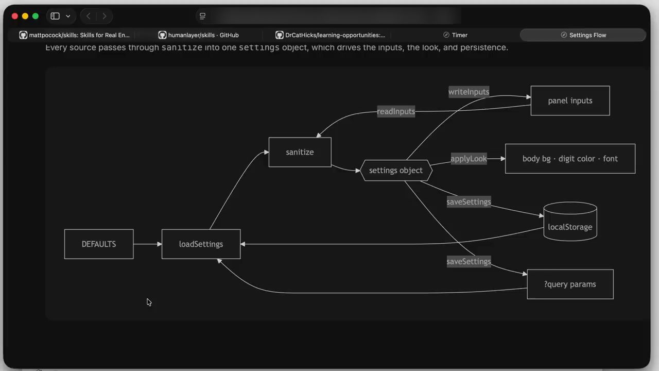The height and width of the screenshot is (371, 659).
Task: Switch to the mattpocock/skills tab
Action: [75, 35]
